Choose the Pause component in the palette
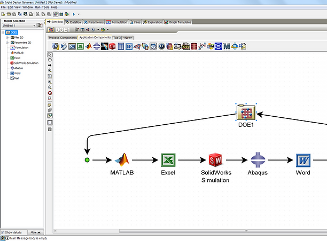 (161, 46)
